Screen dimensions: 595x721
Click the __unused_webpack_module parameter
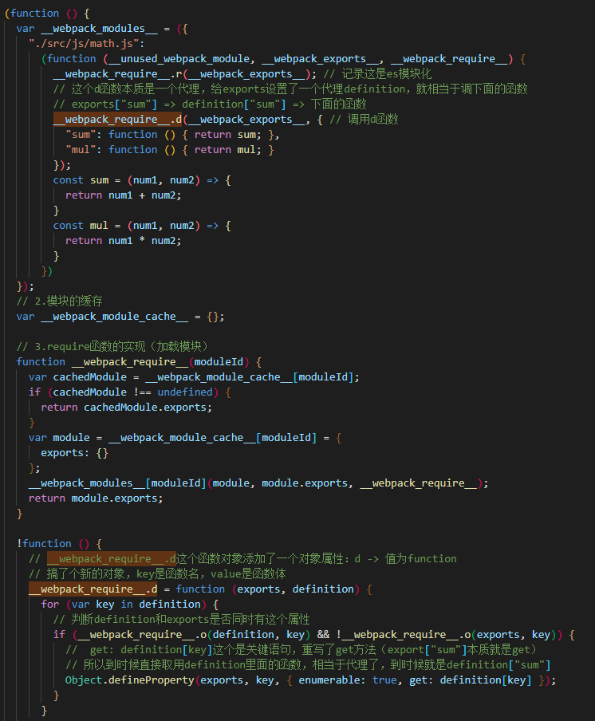tap(179, 59)
